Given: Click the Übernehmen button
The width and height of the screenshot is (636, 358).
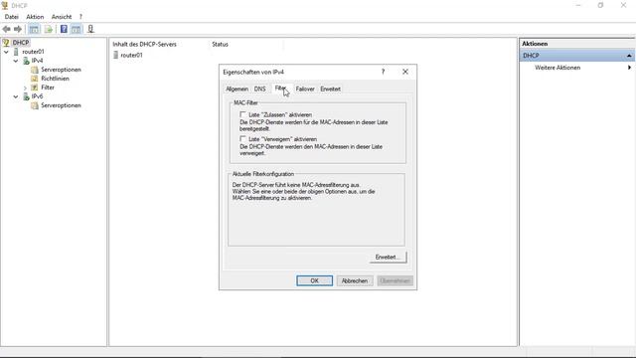Looking at the screenshot, I should (x=395, y=280).
